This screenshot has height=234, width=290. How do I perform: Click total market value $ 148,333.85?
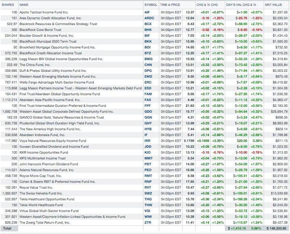point(276,229)
